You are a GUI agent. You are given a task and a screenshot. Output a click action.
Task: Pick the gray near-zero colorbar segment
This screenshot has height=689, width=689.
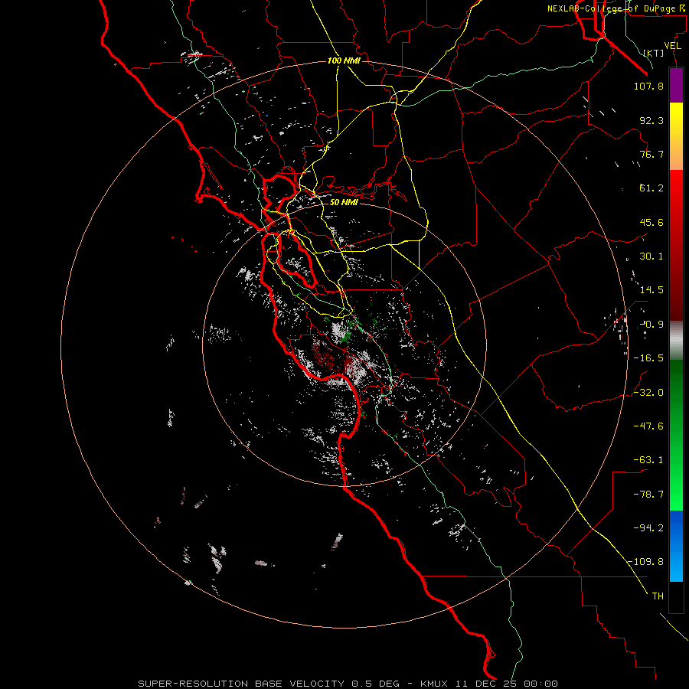click(x=676, y=341)
